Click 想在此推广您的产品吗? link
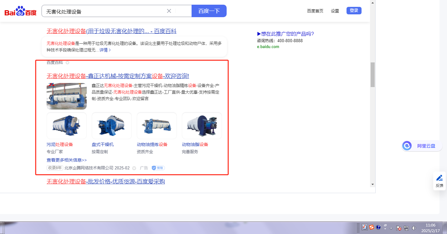Viewport: 447px width, 234px height. tap(285, 34)
